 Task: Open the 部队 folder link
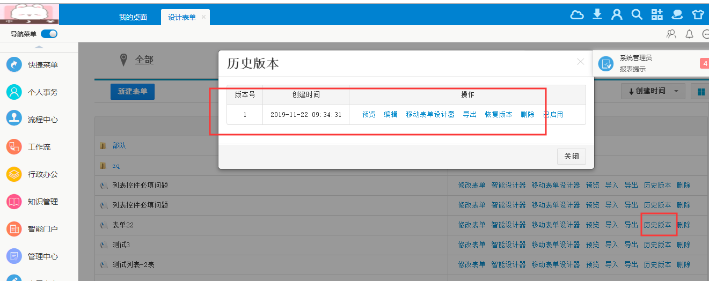click(x=119, y=145)
